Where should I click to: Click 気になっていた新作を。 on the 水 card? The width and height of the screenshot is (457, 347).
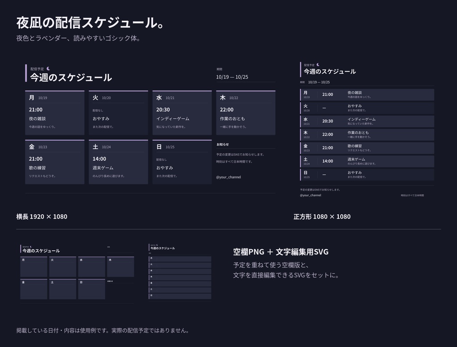pyautogui.click(x=171, y=127)
